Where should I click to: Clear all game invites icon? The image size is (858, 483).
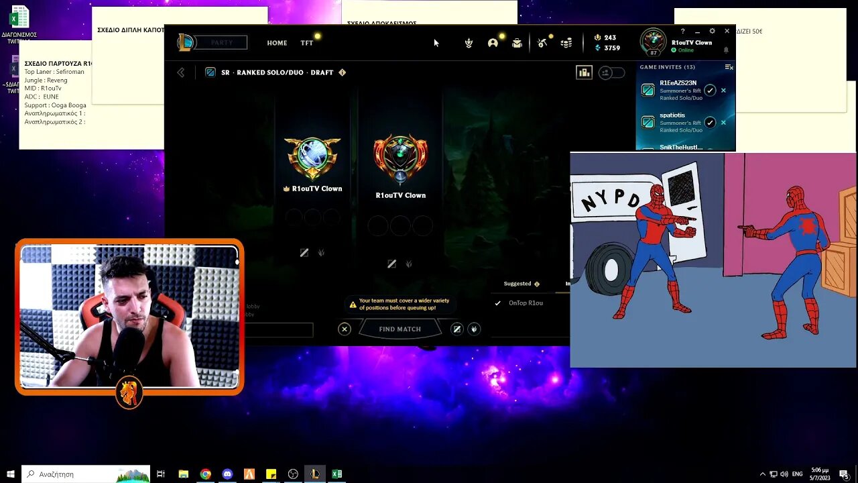pos(729,67)
